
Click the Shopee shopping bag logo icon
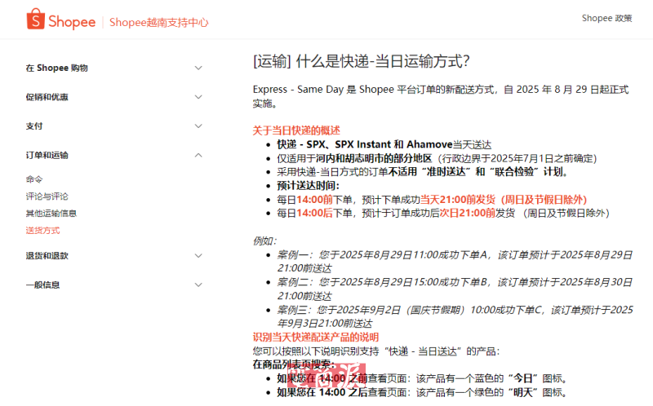pyautogui.click(x=35, y=20)
